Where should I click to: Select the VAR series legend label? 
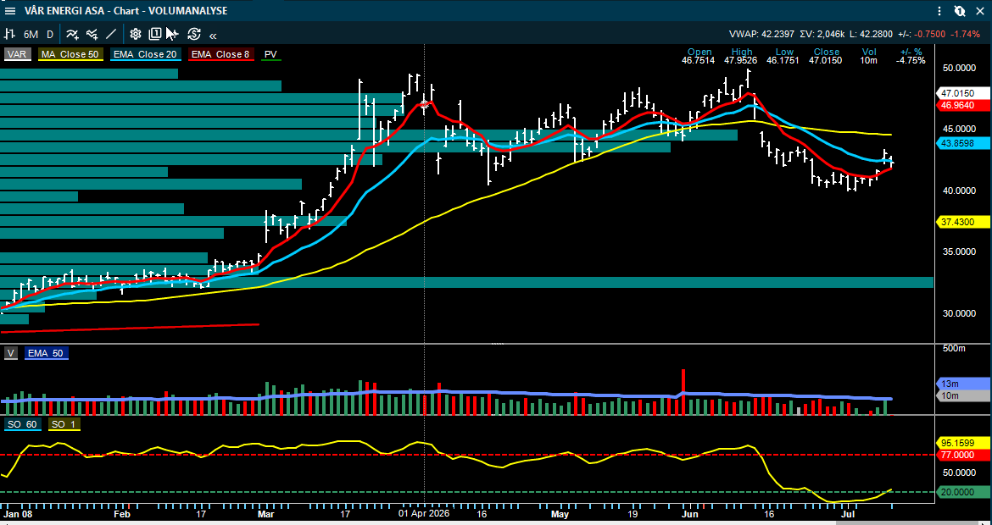17,54
